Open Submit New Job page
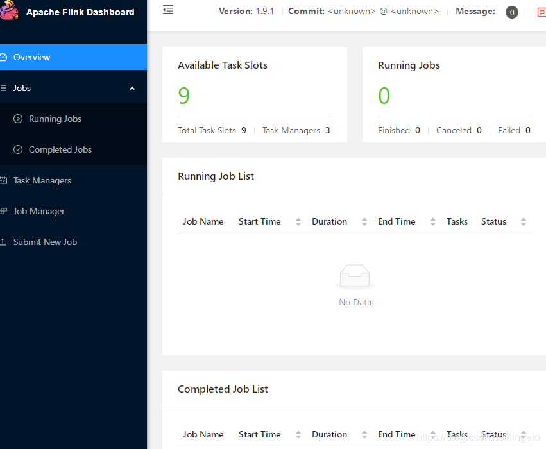 pos(73,242)
